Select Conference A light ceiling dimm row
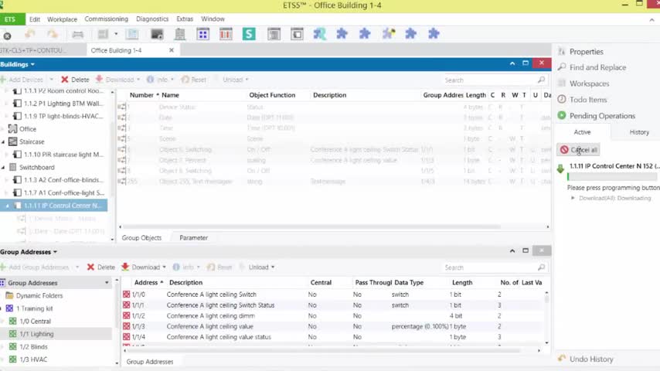660x371 pixels. tap(332, 316)
